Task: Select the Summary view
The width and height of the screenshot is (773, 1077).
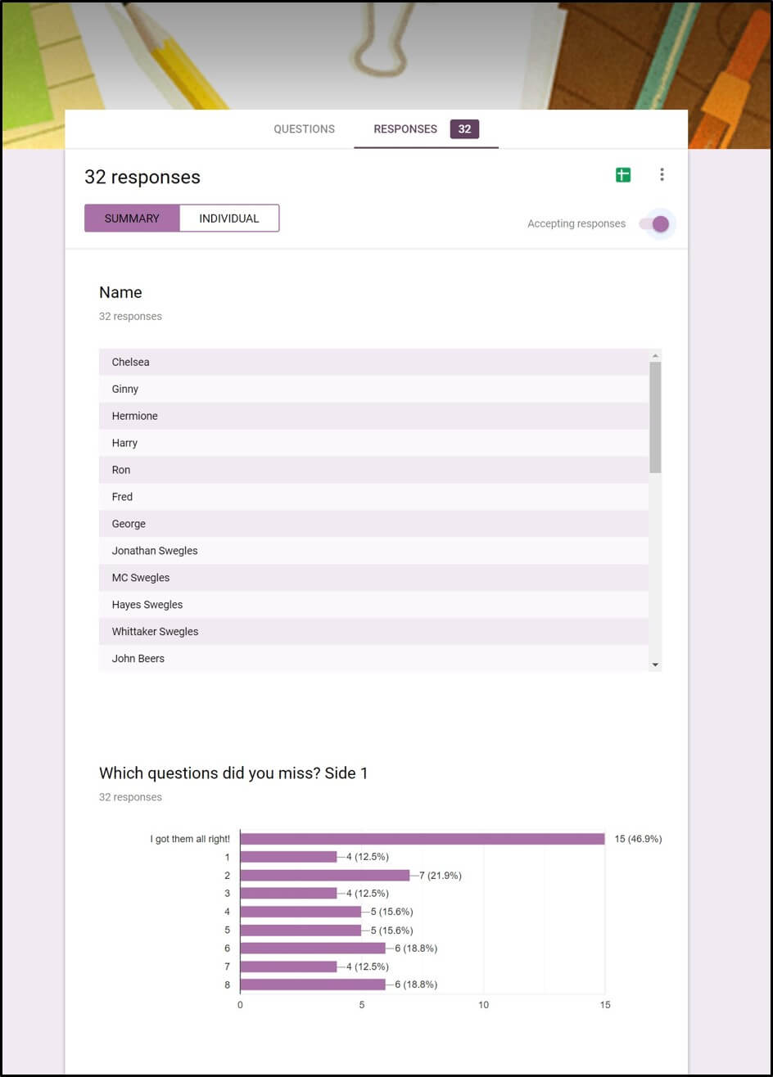Action: 133,218
